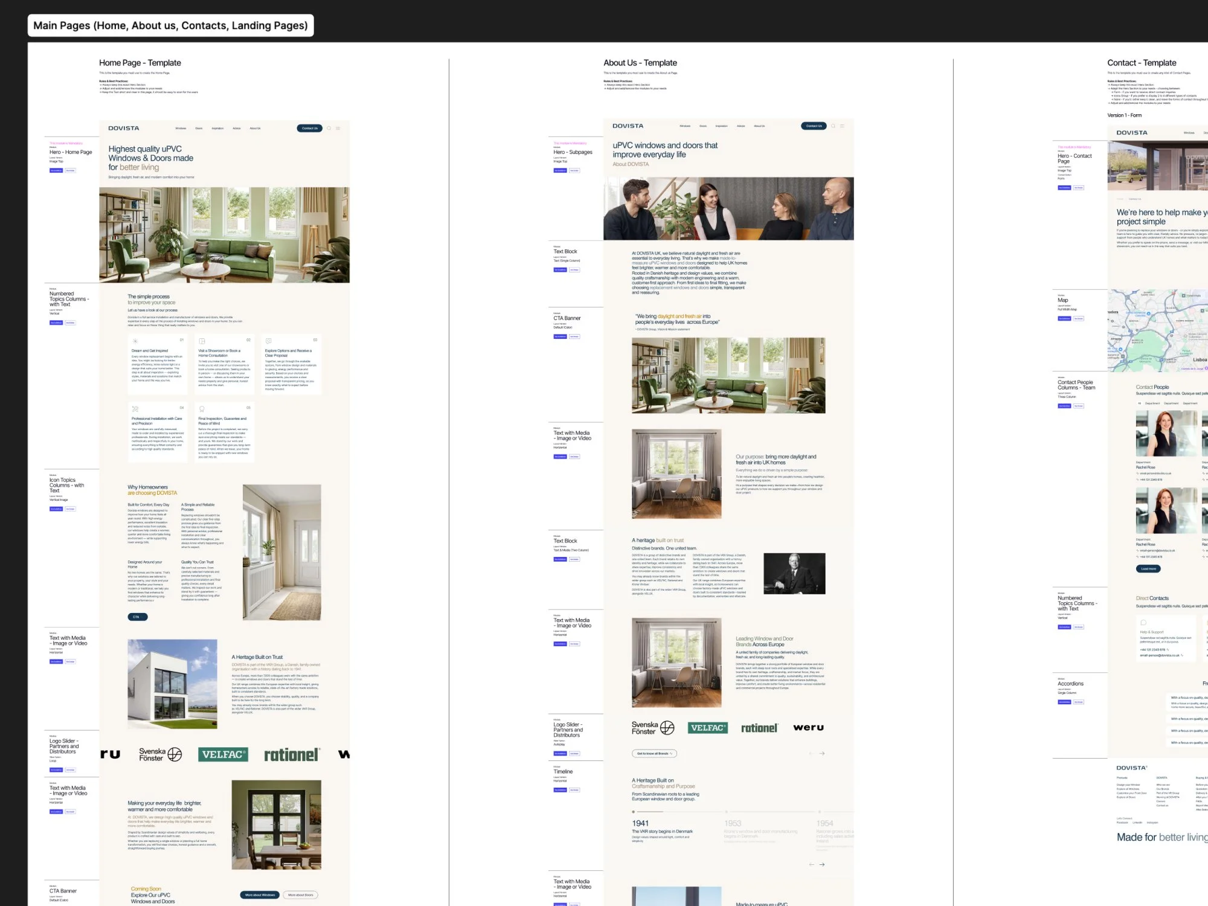Open hamburger menu icon in About Us header

(842, 126)
